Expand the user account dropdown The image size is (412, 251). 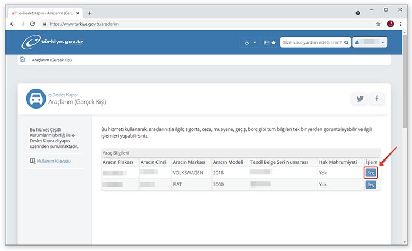point(370,42)
